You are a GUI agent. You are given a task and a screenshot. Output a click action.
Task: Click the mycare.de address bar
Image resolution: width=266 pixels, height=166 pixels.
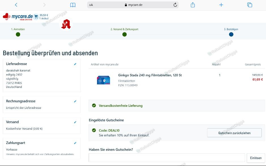(133, 5)
